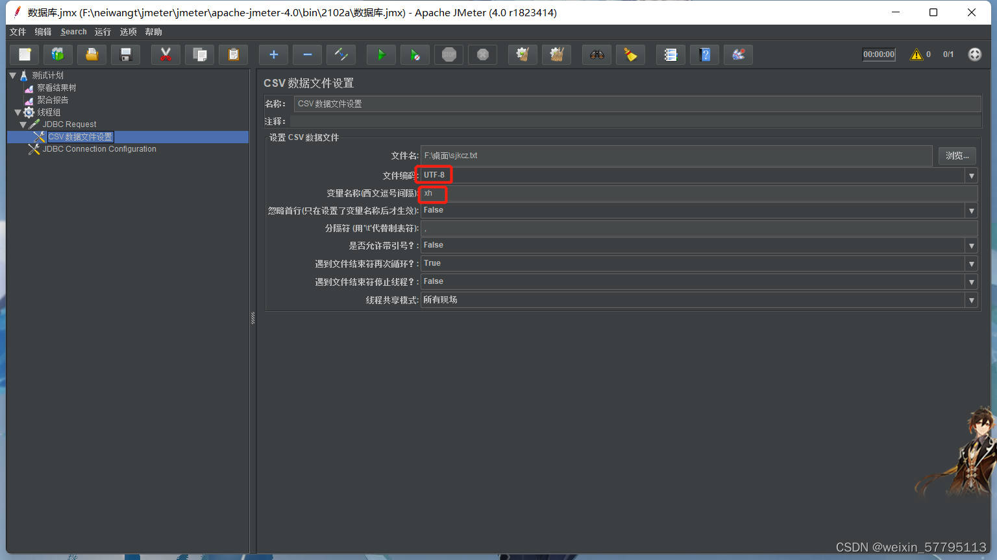
Task: Open Search with binoculars icon
Action: 597,54
